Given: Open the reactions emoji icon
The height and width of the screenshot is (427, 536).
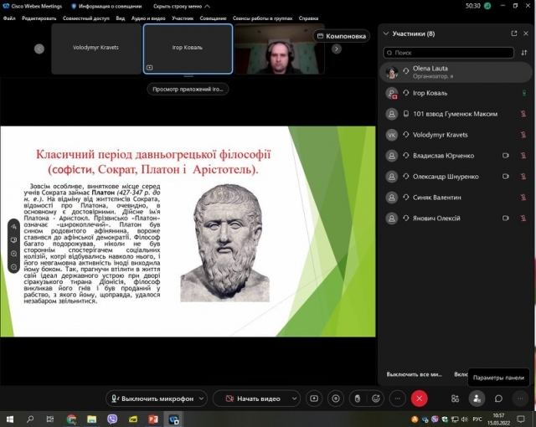Looking at the screenshot, I should click(x=376, y=399).
